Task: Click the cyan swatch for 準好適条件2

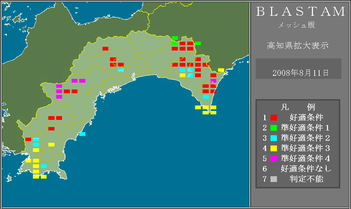Action: pyautogui.click(x=274, y=138)
